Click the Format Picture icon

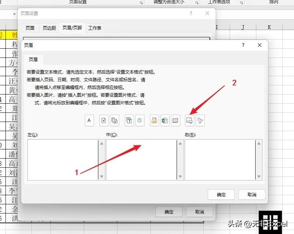tap(200, 120)
